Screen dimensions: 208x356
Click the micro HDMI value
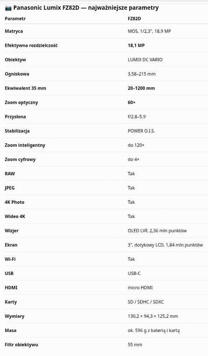[140, 288]
